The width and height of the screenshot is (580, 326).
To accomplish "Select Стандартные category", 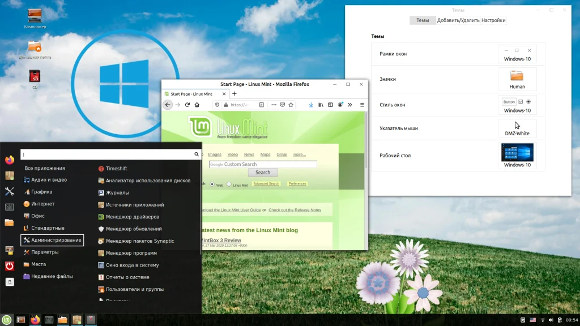I will [44, 228].
